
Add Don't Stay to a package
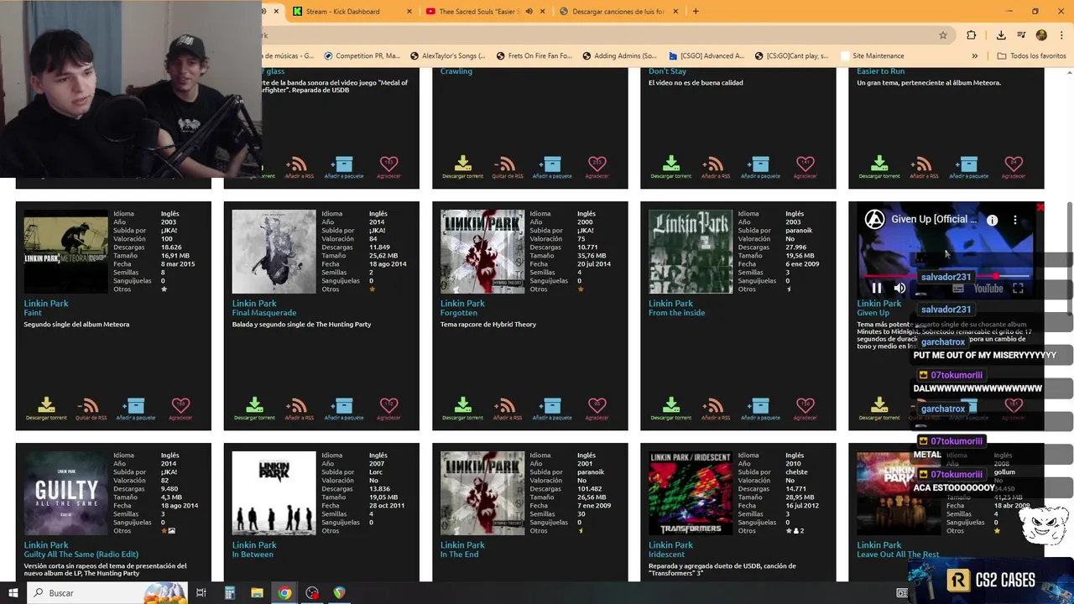click(759, 167)
